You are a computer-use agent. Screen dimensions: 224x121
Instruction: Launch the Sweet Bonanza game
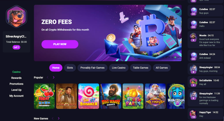(89, 96)
